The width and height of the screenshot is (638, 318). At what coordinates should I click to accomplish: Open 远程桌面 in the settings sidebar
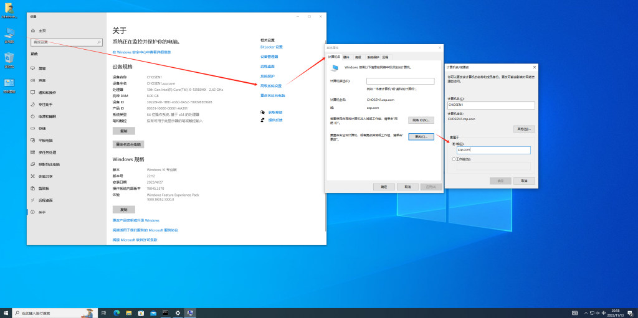[x=45, y=200]
